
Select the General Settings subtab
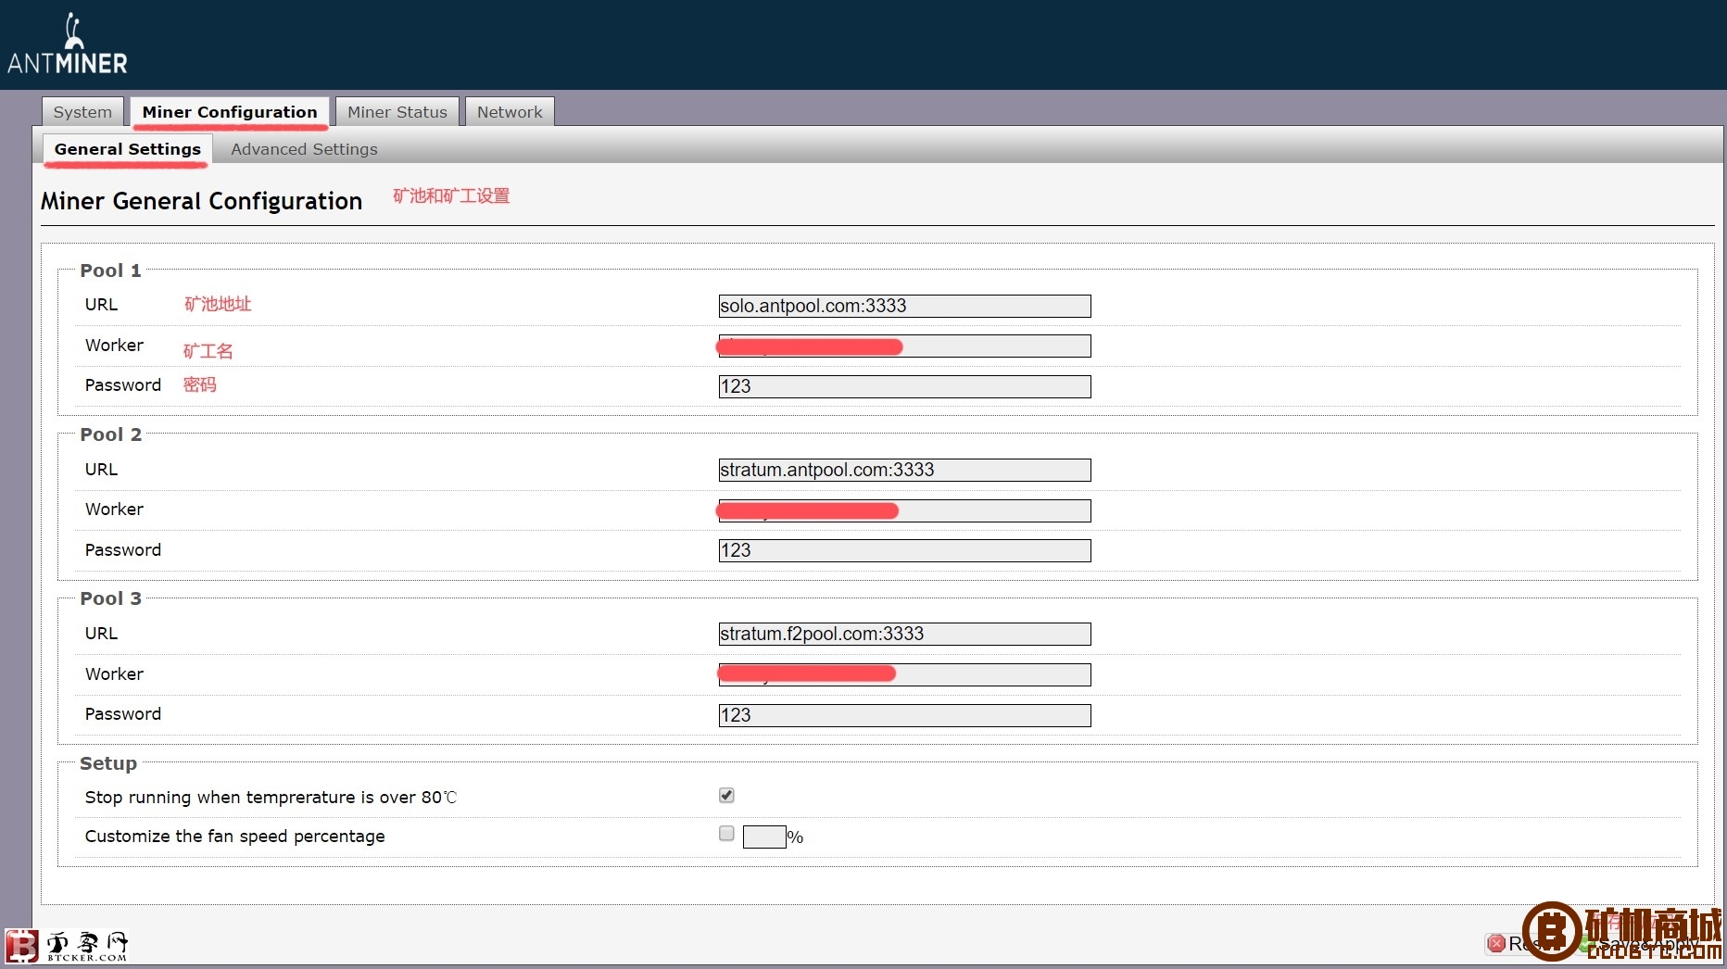point(128,149)
